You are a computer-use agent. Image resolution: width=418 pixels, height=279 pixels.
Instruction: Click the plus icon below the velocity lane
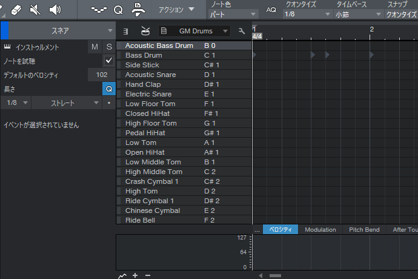coord(135,275)
